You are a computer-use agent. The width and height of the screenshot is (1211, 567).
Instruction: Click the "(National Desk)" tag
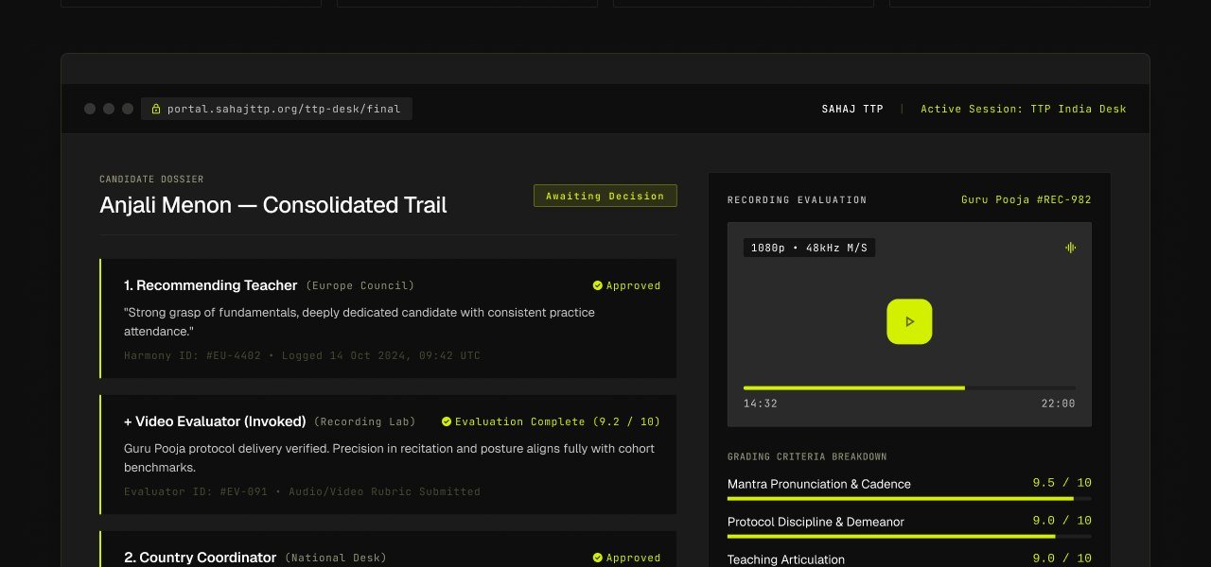[x=336, y=558]
